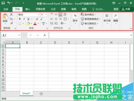Open font color palette arrow
Image resolution: width=134 pixels, height=101 pixels.
pos(38,24)
